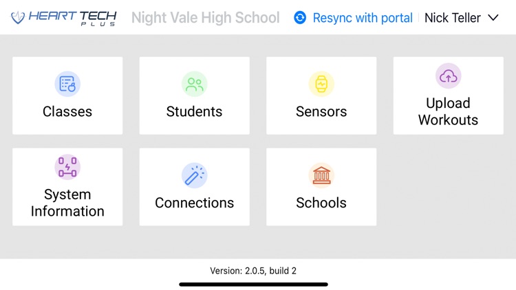This screenshot has height=290, width=516.
Task: Select the Connections tile label
Action: pos(194,203)
